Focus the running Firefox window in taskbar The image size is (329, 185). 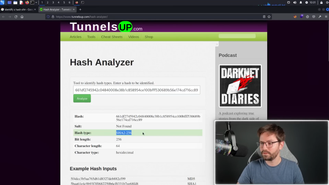tap(77, 3)
